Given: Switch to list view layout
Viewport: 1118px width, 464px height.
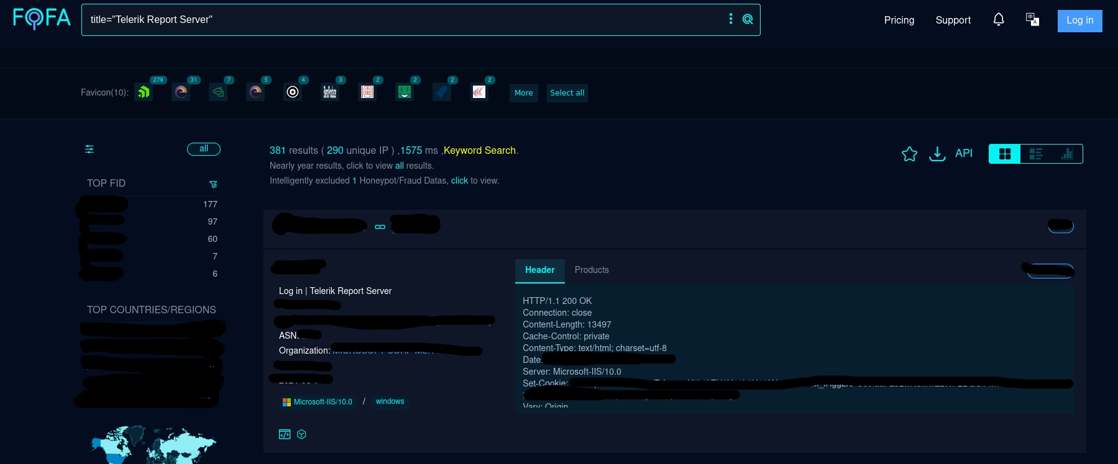Looking at the screenshot, I should click(1036, 154).
